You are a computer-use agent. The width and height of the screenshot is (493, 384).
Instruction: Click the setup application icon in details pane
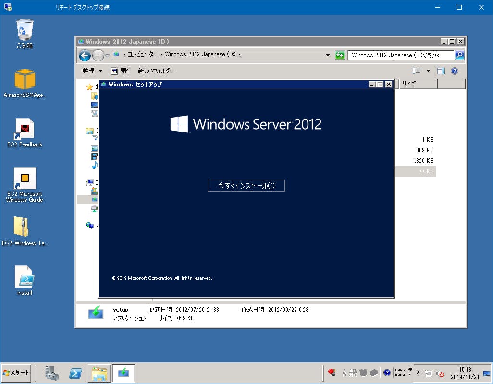(96, 313)
